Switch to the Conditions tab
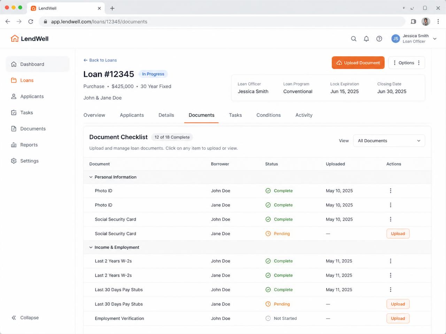This screenshot has height=334, width=446. [x=268, y=115]
